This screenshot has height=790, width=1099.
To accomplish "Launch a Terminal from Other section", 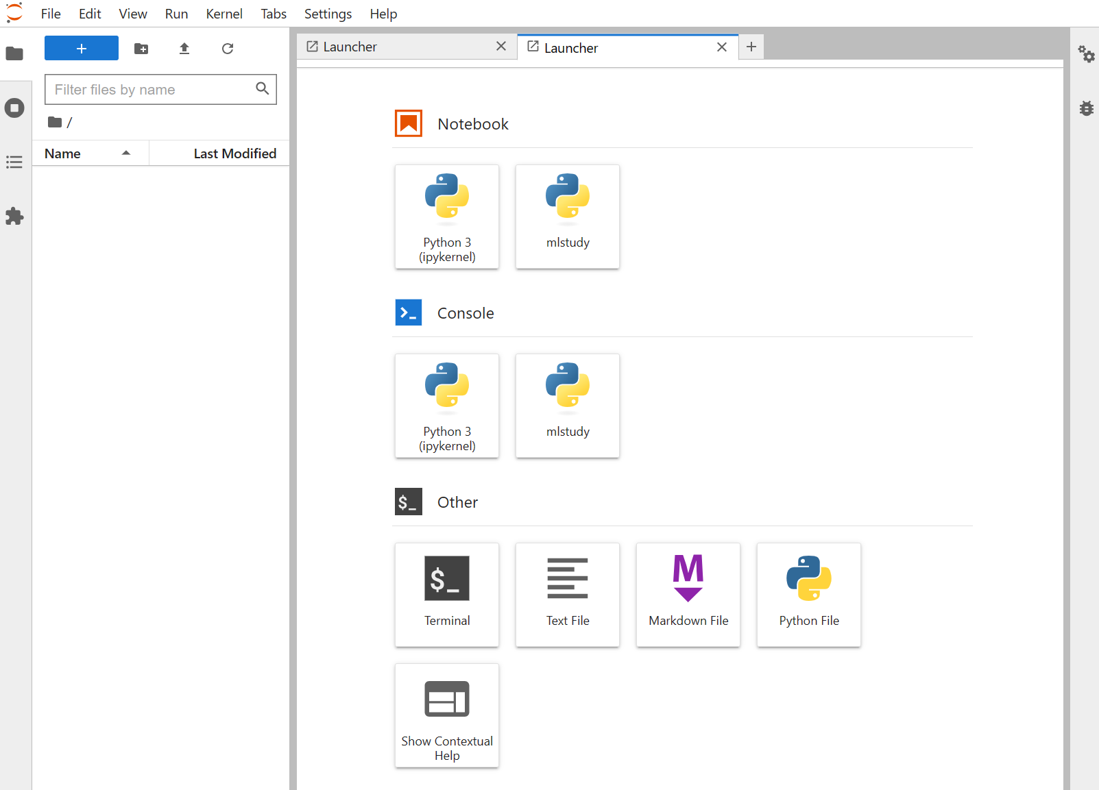I will click(x=447, y=595).
